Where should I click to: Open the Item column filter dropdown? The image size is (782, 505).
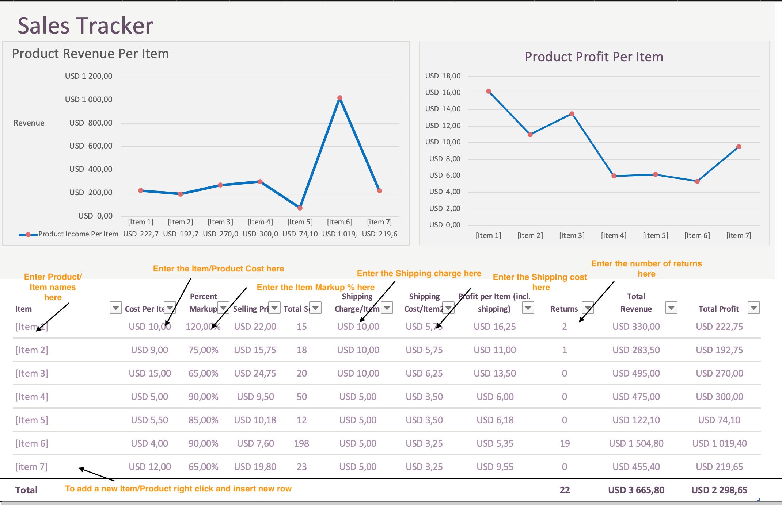pyautogui.click(x=115, y=308)
